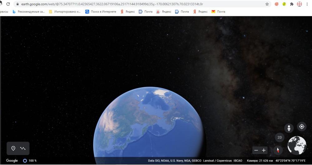This screenshot has width=312, height=165.
Task: Click the 'Data SIO, NOAA, U.S. Navy, NGA, GEBCO' attribution
Action: point(174,161)
